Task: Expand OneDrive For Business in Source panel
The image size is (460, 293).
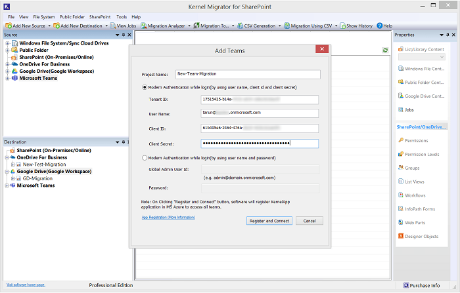Action: click(x=7, y=64)
